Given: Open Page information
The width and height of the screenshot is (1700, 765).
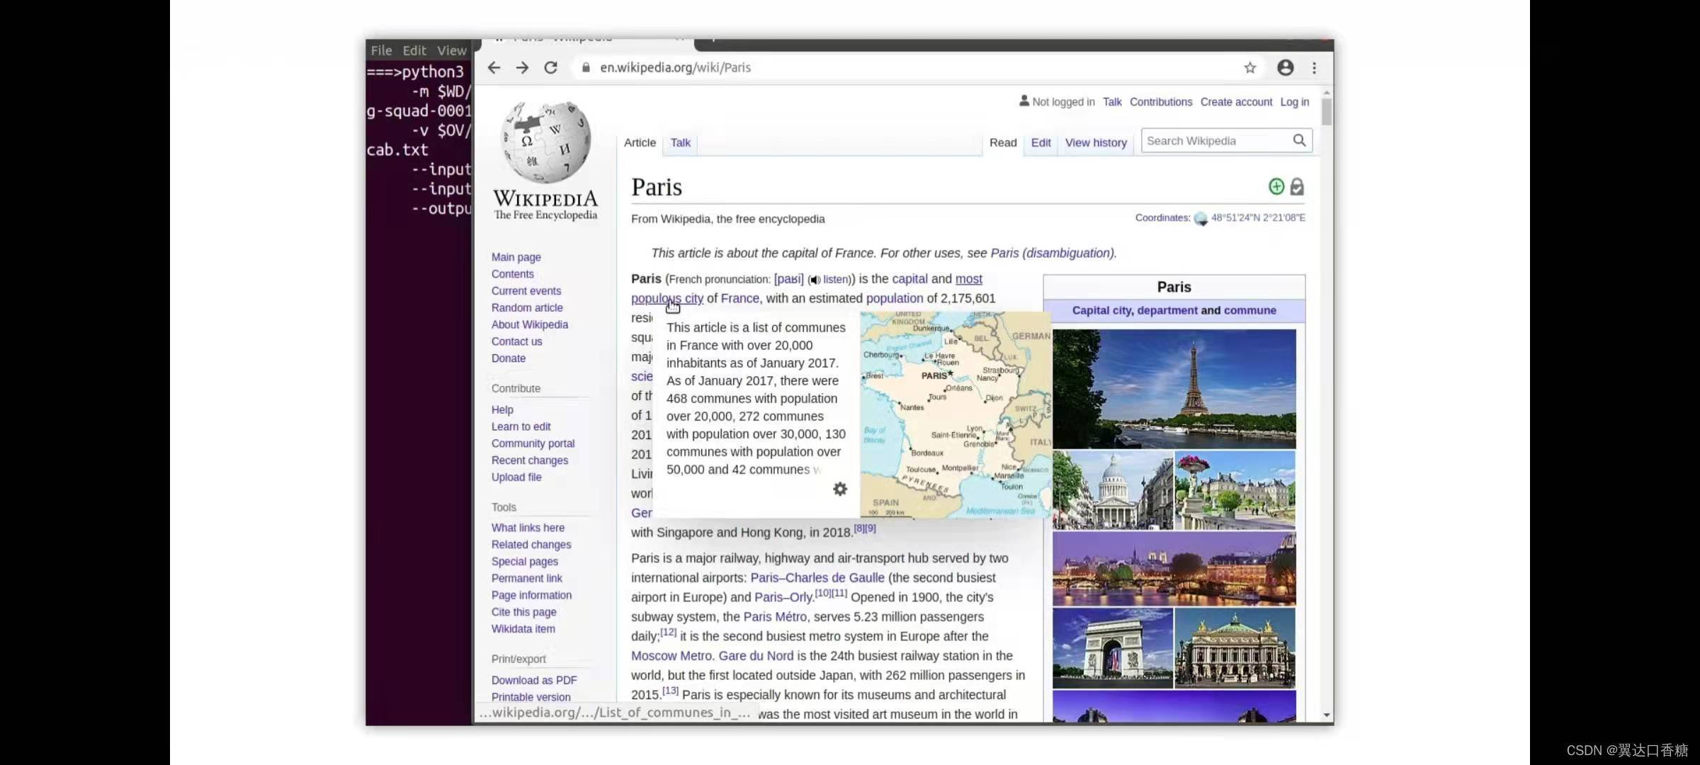Looking at the screenshot, I should tap(531, 596).
